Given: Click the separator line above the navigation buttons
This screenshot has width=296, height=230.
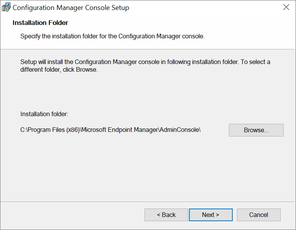Looking at the screenshot, I should pos(148,201).
